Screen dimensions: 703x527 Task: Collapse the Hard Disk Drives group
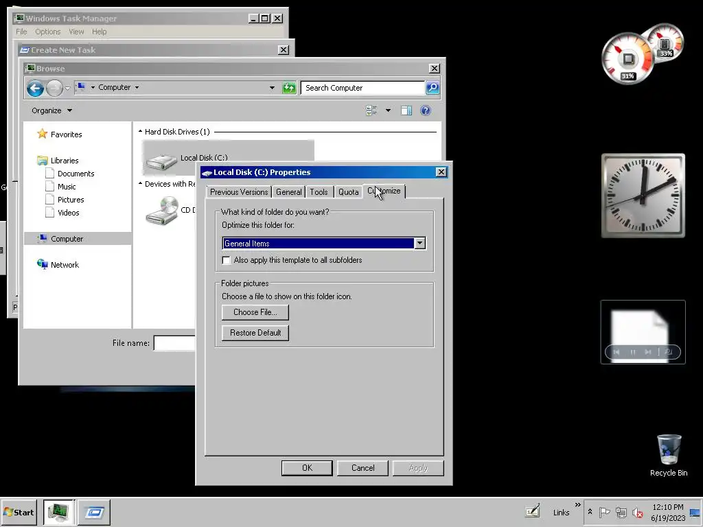pyautogui.click(x=140, y=131)
